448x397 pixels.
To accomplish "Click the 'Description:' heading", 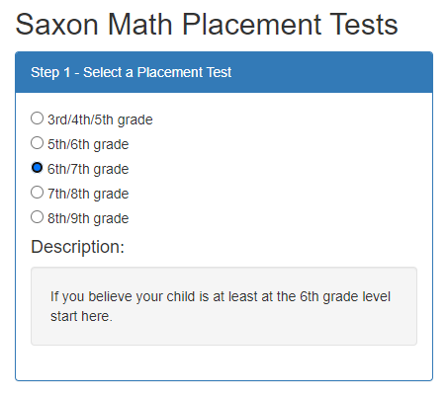I will point(77,247).
